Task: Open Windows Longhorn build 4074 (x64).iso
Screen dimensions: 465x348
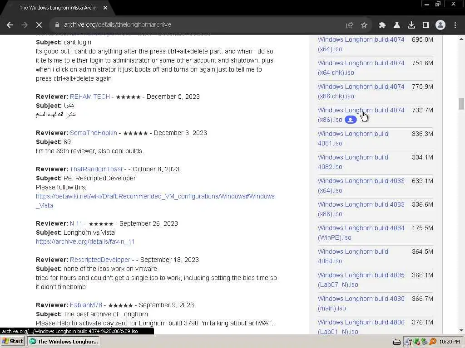Action: coord(361,44)
